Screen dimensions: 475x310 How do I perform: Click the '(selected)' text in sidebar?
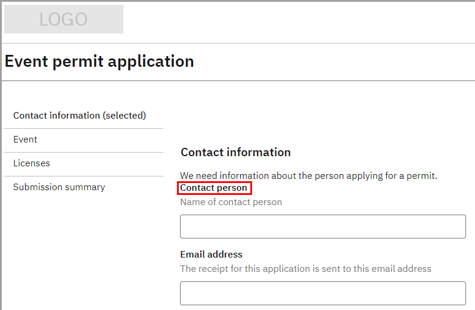click(x=125, y=116)
